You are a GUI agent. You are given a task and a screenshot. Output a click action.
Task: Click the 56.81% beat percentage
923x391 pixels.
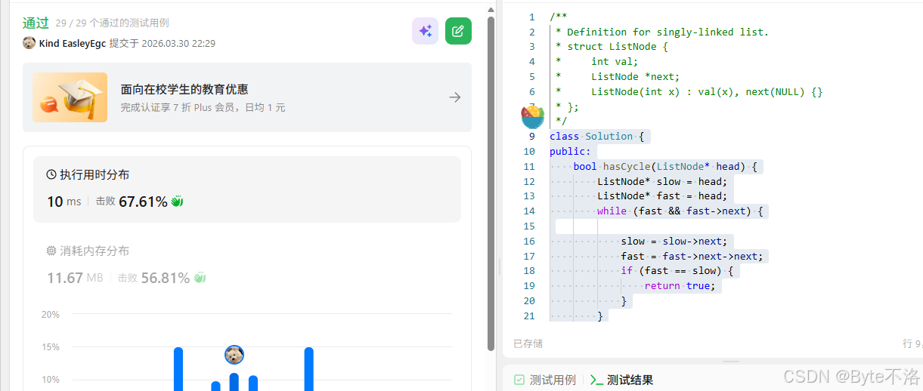165,278
